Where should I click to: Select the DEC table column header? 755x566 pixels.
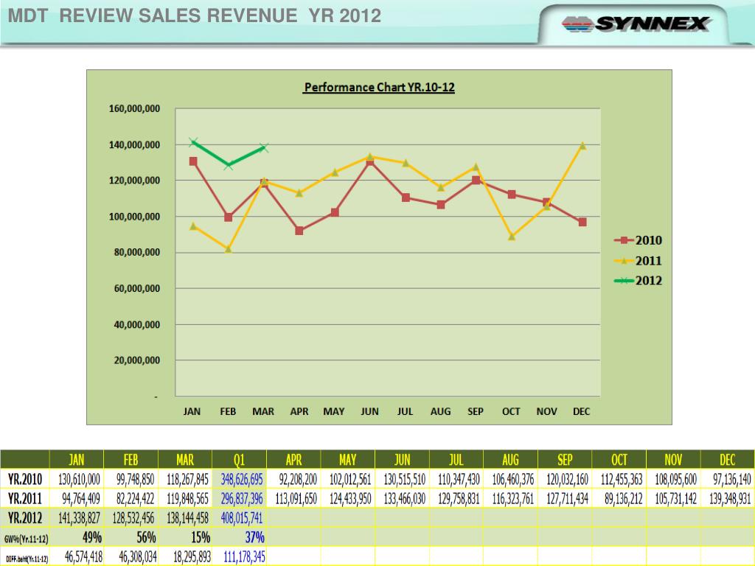(x=728, y=460)
